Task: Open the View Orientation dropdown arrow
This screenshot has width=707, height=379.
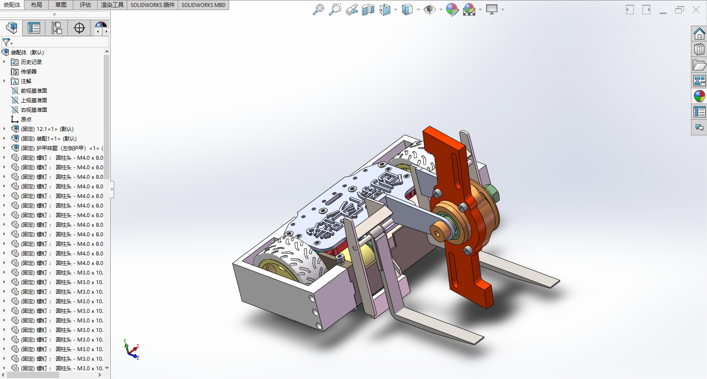Action: coord(396,10)
